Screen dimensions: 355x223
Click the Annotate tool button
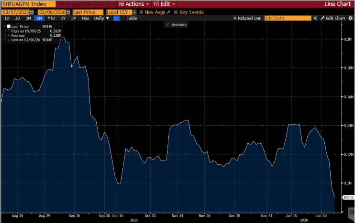coord(176,25)
